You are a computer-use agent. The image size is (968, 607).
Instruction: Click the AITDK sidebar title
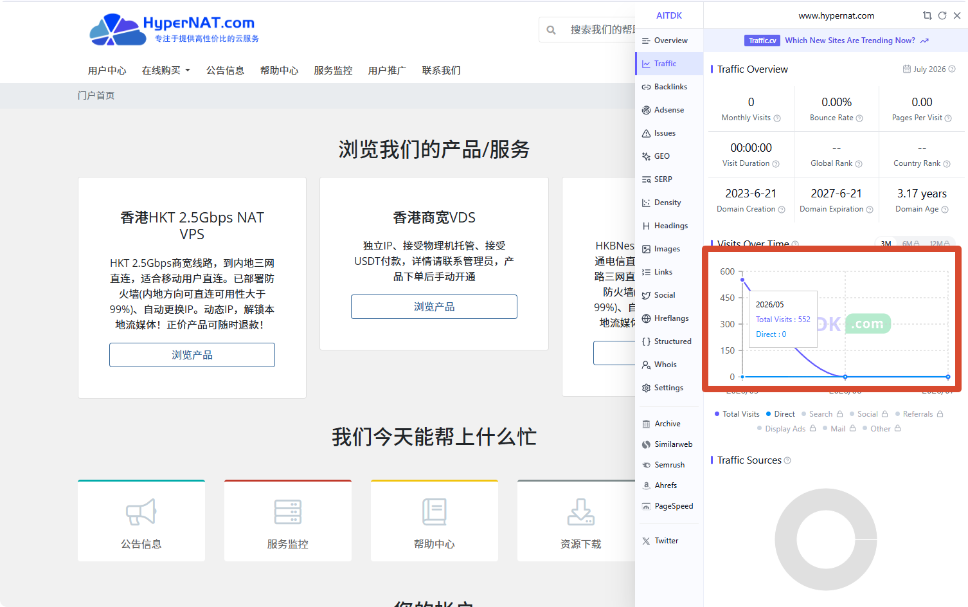point(669,15)
